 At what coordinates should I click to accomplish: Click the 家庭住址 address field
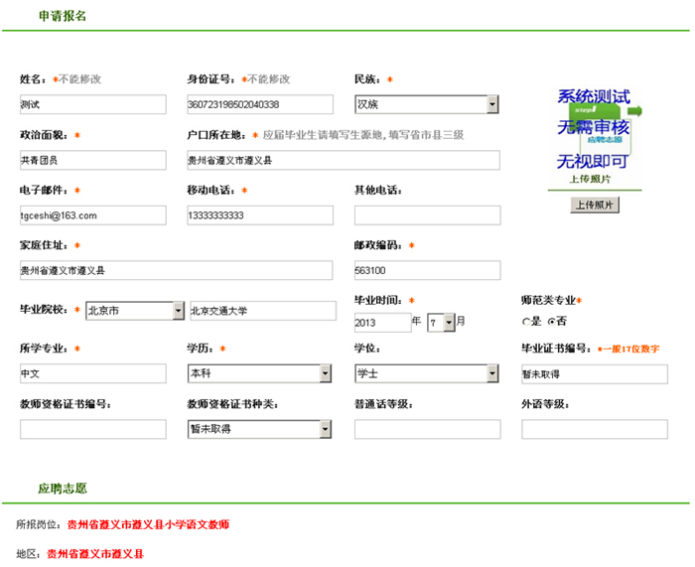click(176, 270)
